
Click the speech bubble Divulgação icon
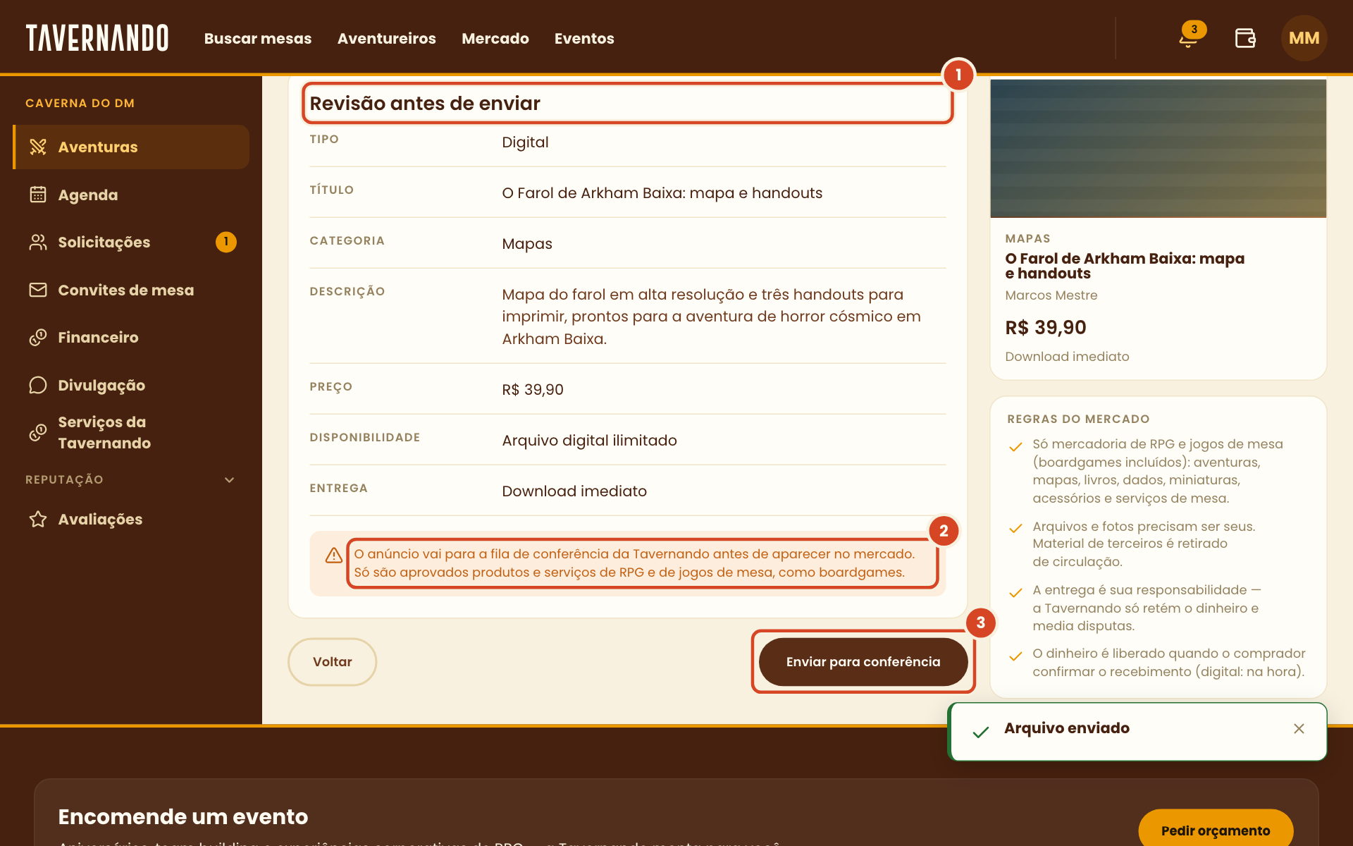coord(38,385)
